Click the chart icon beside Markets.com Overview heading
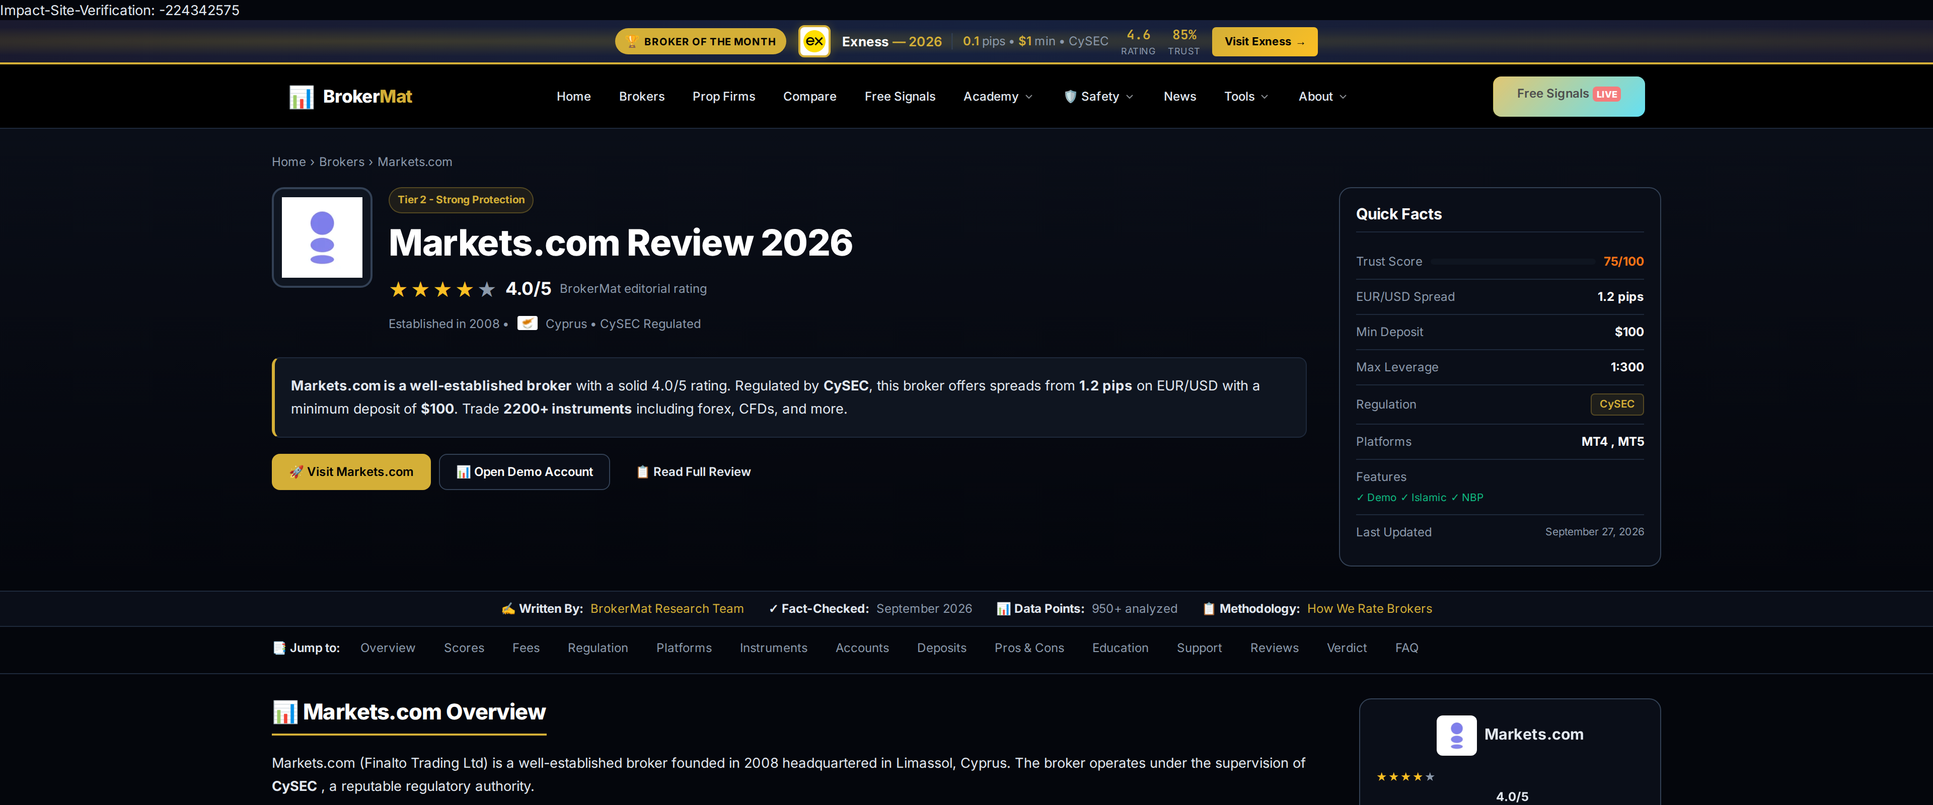The width and height of the screenshot is (1933, 805). pos(285,712)
